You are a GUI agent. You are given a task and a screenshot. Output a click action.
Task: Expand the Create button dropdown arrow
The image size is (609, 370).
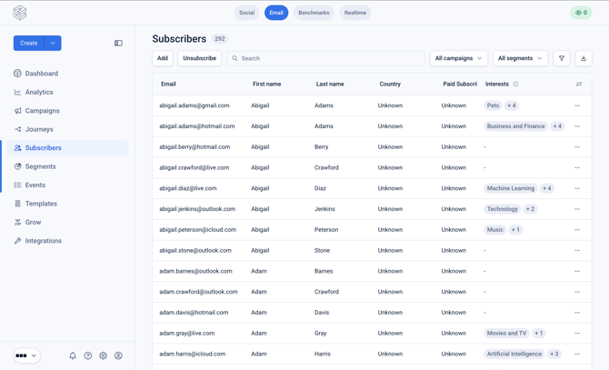[x=53, y=43]
